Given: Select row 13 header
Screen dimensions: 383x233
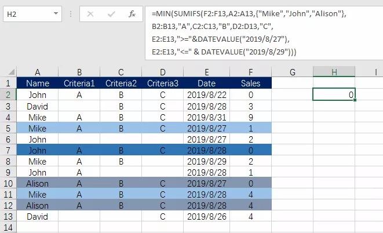Looking at the screenshot, I should [x=8, y=216].
